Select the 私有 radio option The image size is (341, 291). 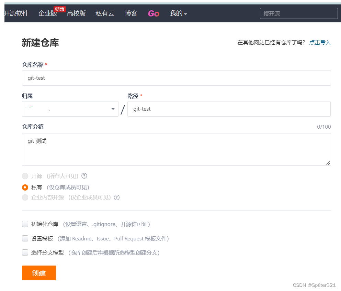tap(25, 187)
